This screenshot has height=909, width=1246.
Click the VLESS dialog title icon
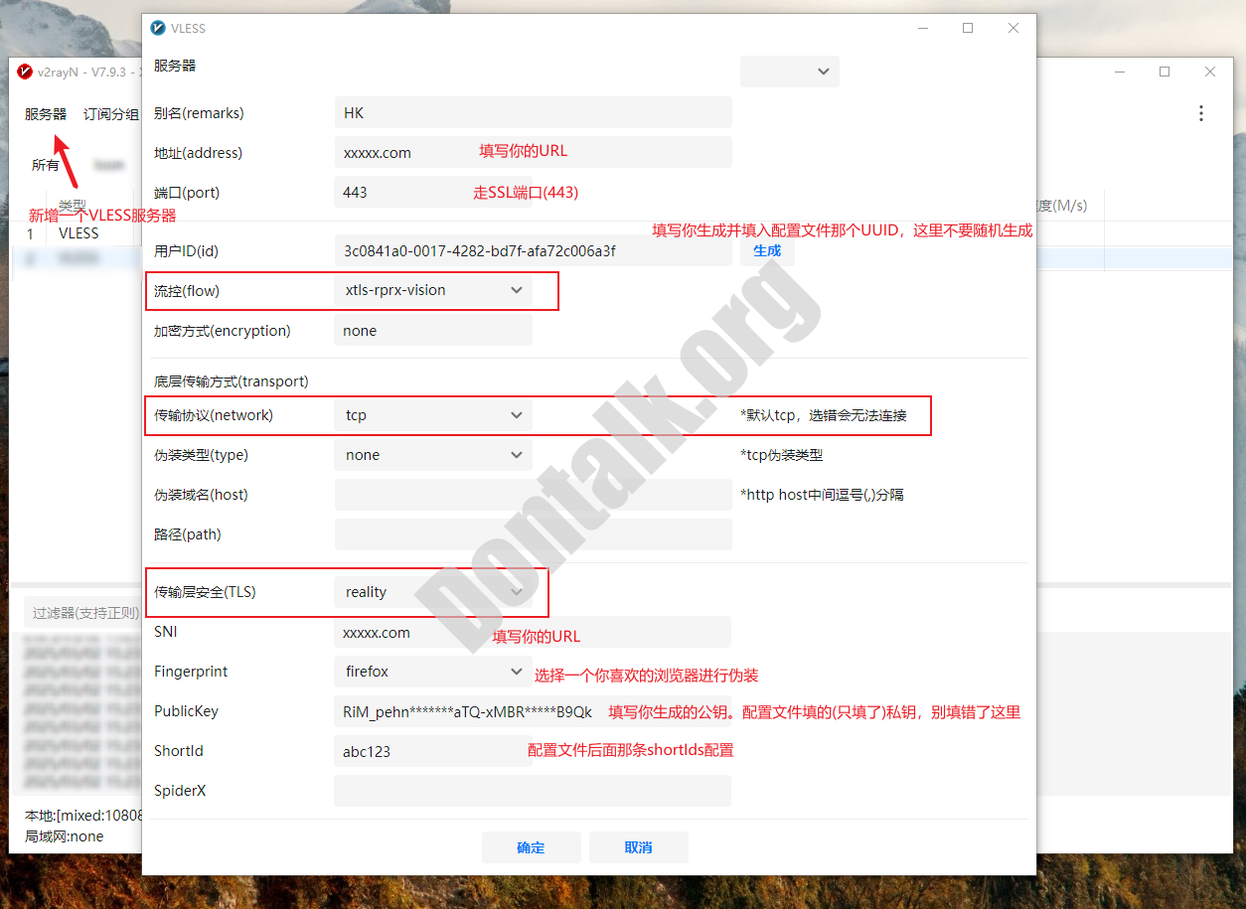(157, 28)
